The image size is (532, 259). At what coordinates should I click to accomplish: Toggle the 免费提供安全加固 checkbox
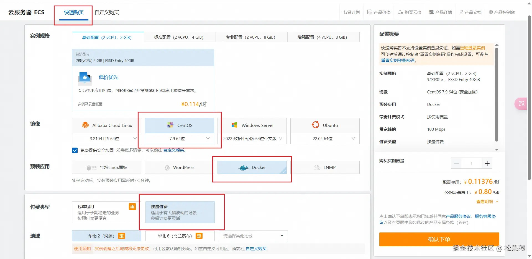[75, 150]
